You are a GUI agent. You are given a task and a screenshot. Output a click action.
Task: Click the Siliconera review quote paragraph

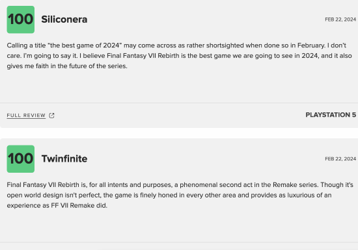[179, 56]
